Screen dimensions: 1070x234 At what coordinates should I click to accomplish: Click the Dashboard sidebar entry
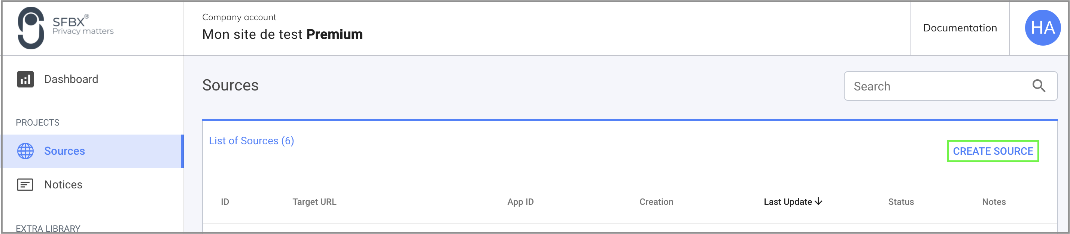(71, 79)
